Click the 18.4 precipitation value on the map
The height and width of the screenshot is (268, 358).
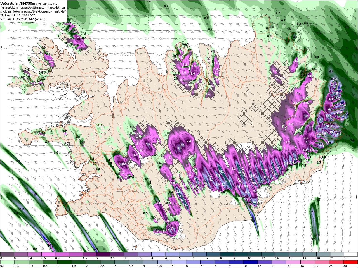click(x=222, y=171)
